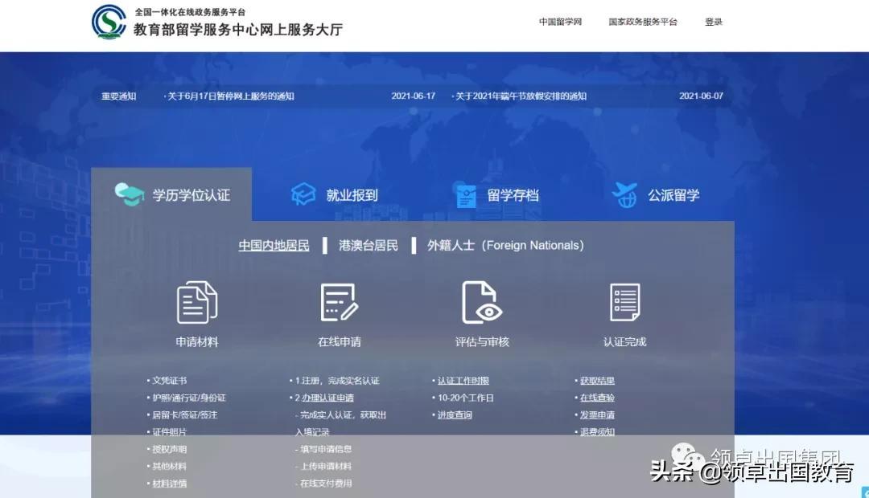Select the 外籍人士 (Foreign Nationals) tab
The width and height of the screenshot is (869, 498).
click(505, 246)
